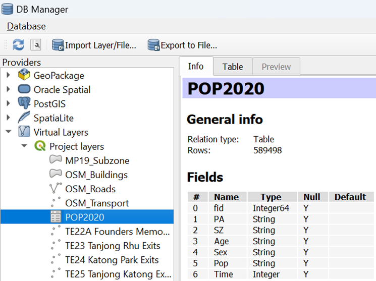376x281 pixels.
Task: Select the MP19_Subzone polygon layer
Action: point(97,160)
